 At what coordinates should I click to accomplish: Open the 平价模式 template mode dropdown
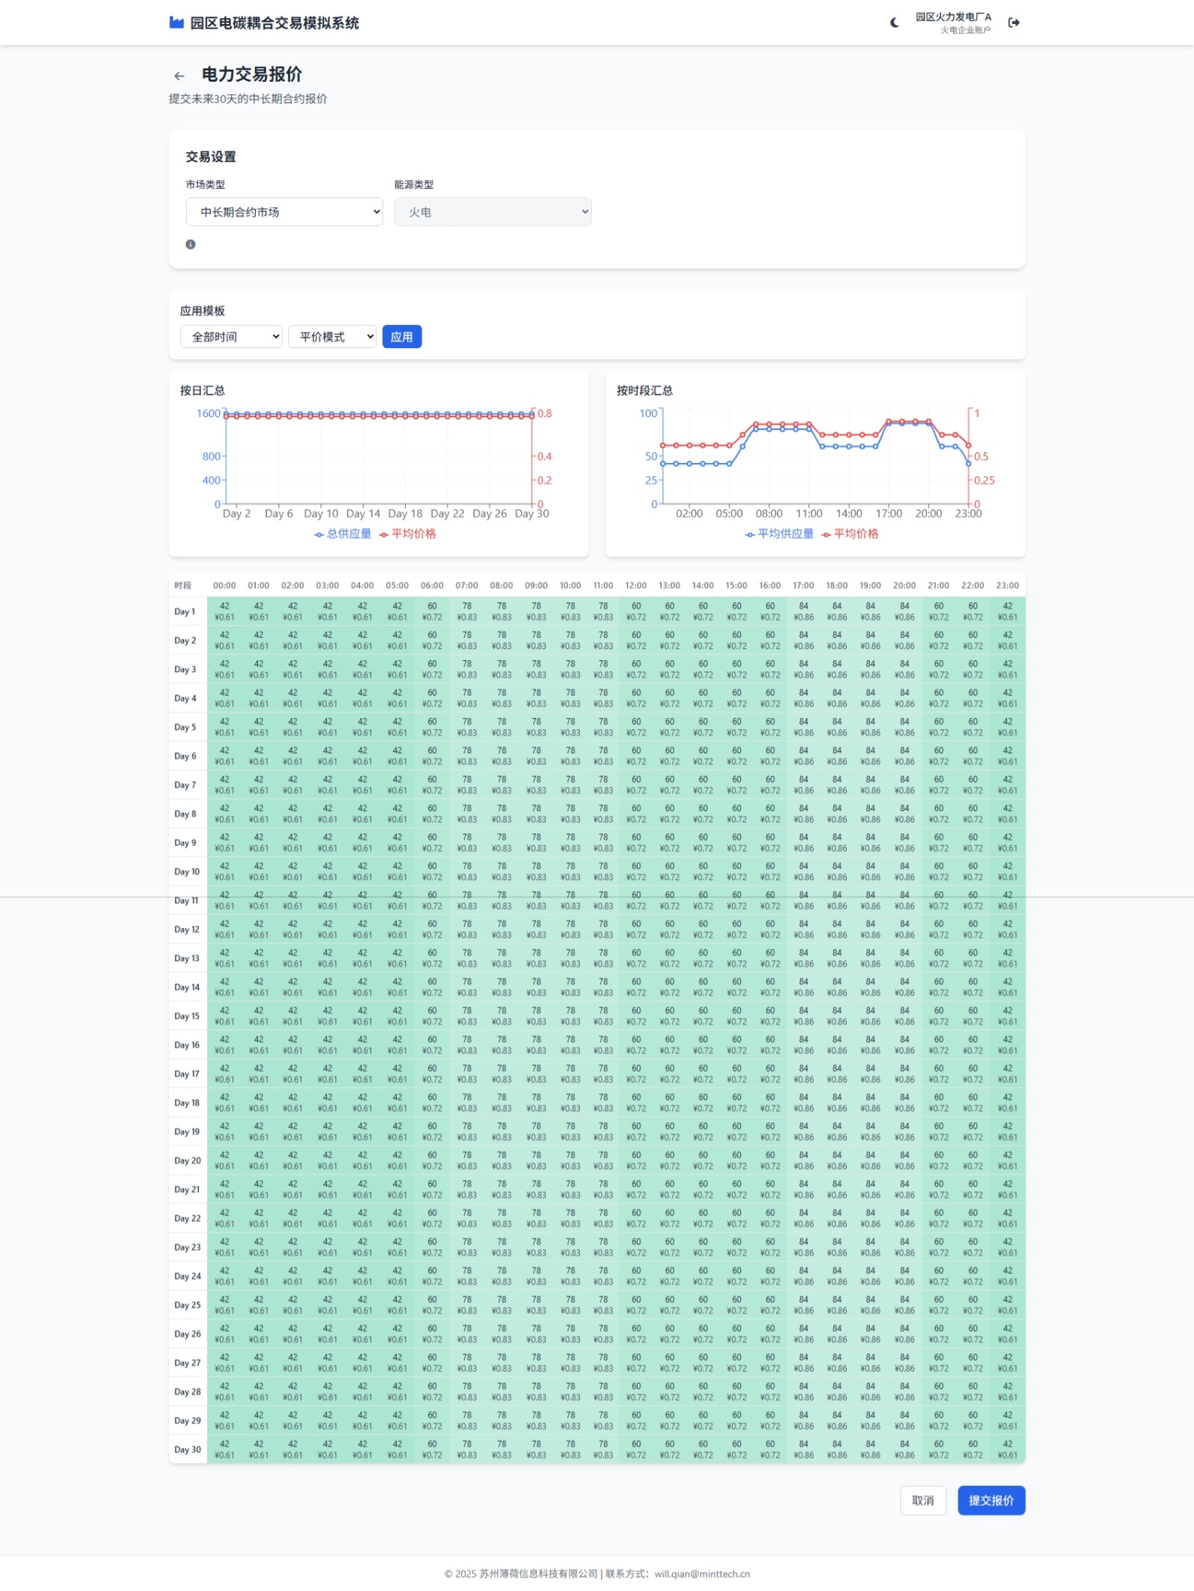[x=332, y=337]
